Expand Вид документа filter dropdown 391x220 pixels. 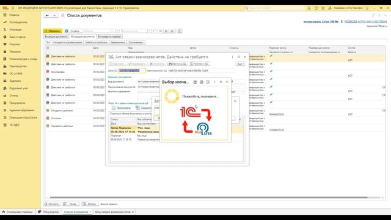click(x=149, y=31)
